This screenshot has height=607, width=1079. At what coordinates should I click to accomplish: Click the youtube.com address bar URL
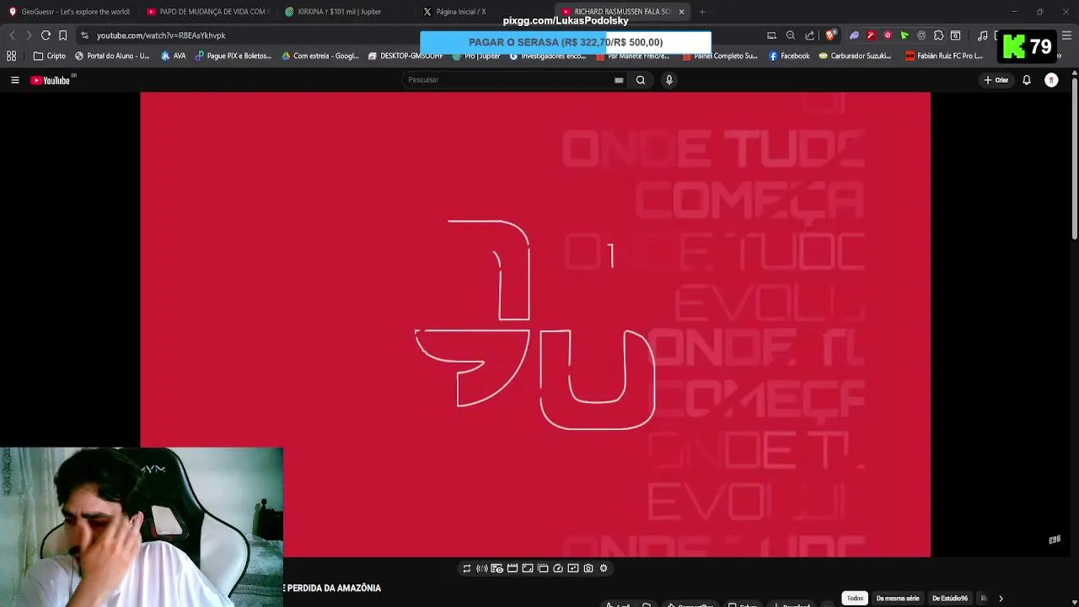tap(161, 35)
